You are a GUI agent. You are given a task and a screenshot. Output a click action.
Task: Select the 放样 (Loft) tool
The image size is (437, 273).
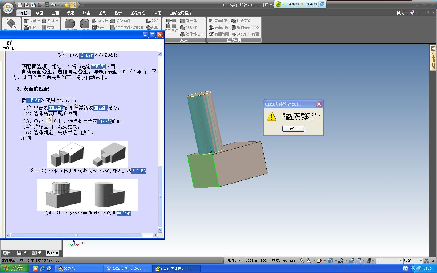click(x=48, y=21)
